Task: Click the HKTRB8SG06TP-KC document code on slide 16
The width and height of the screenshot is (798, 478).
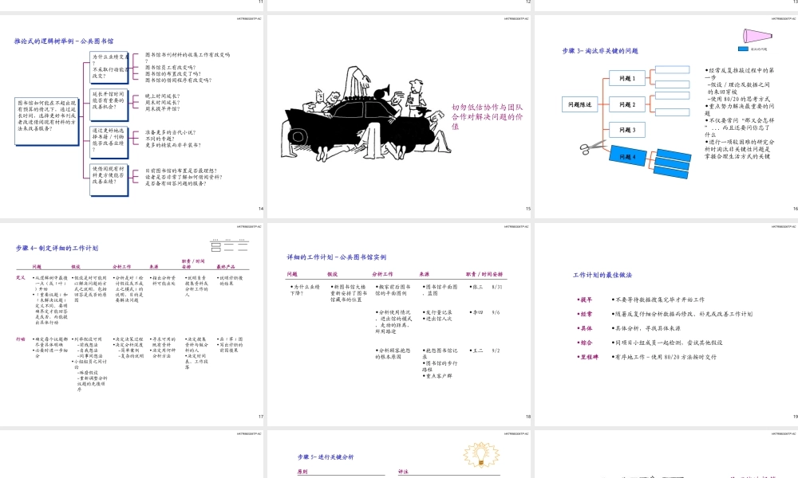Action: click(x=784, y=18)
